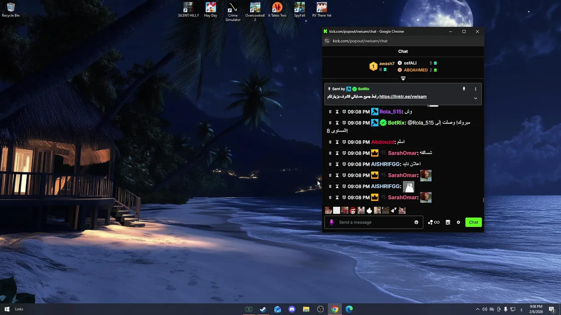The width and height of the screenshot is (561, 315).
Task: Delete AISHRIFGG's 'اعلان تايد' message
Action: click(x=330, y=164)
